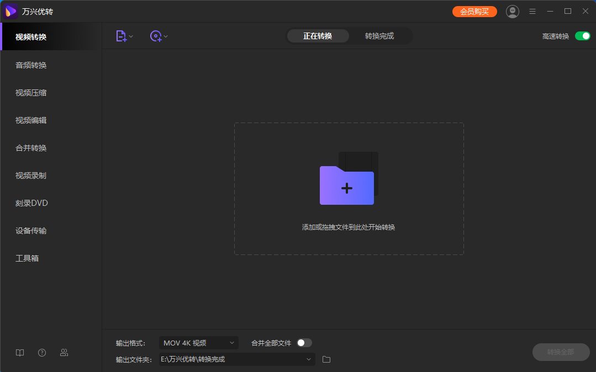Expand the arrow beside the add file icon
Image resolution: width=596 pixels, height=372 pixels.
tap(131, 36)
